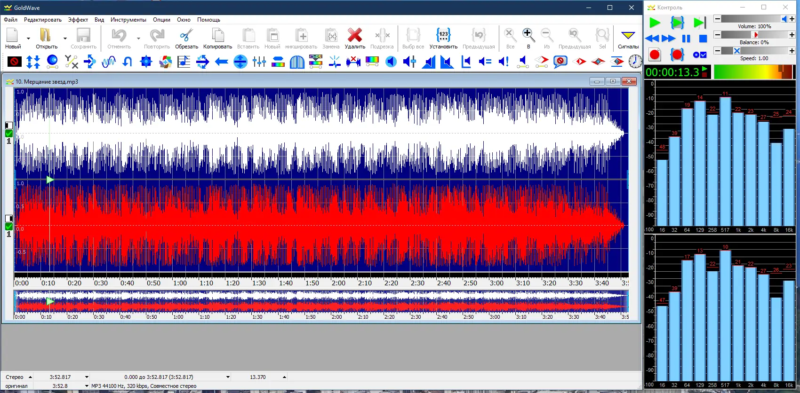This screenshot has width=800, height=393.
Task: Increase volume with the plus button
Action: click(x=792, y=19)
